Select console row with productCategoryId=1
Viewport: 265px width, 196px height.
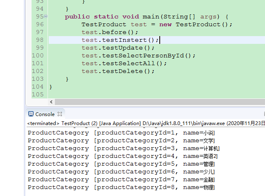[x=121, y=133]
